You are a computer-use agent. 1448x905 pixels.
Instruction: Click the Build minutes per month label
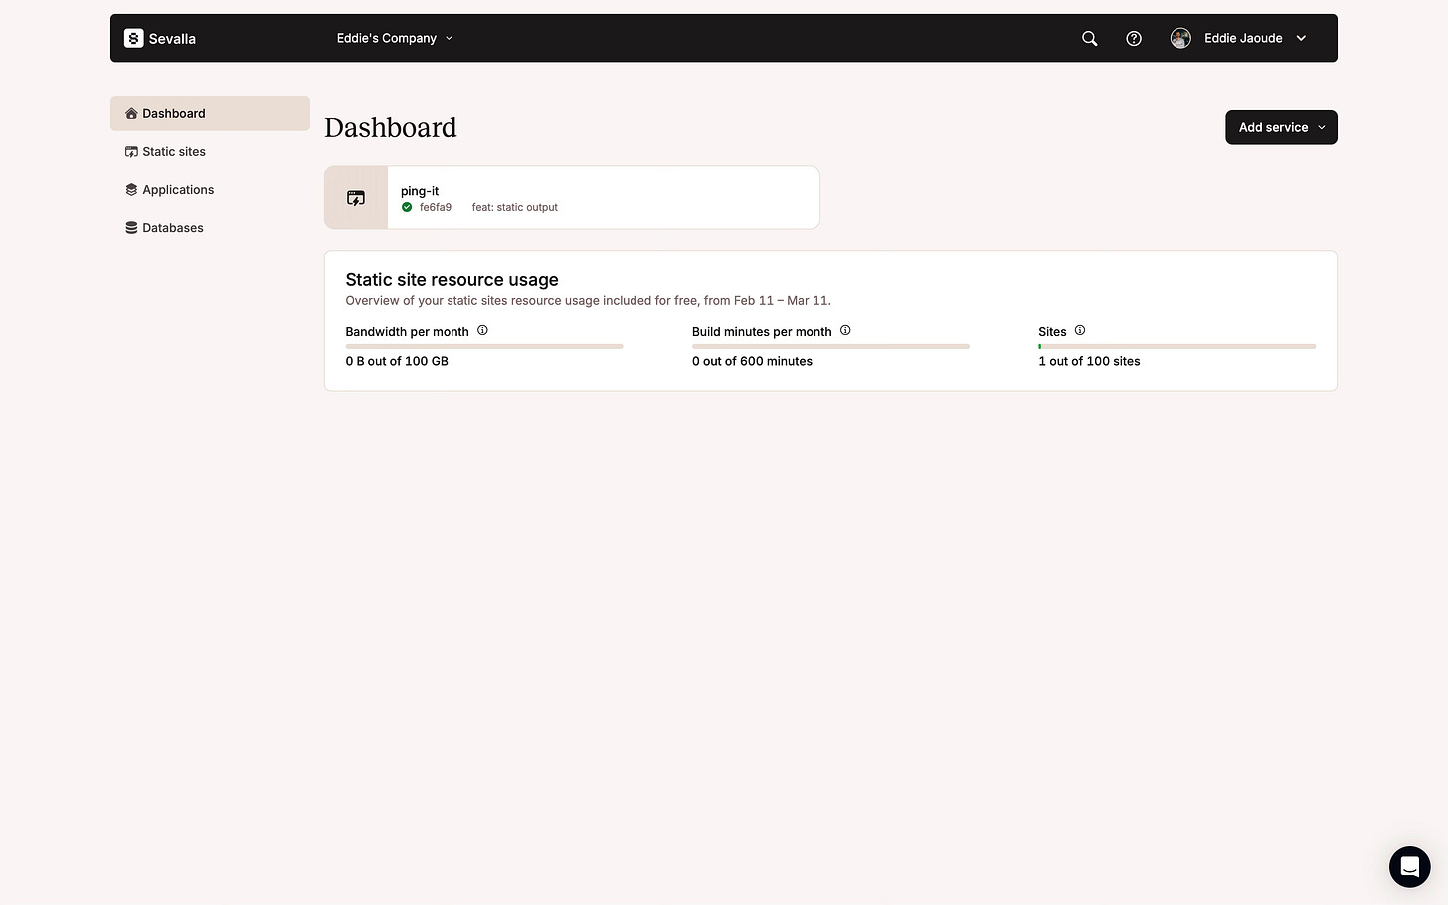762,332
